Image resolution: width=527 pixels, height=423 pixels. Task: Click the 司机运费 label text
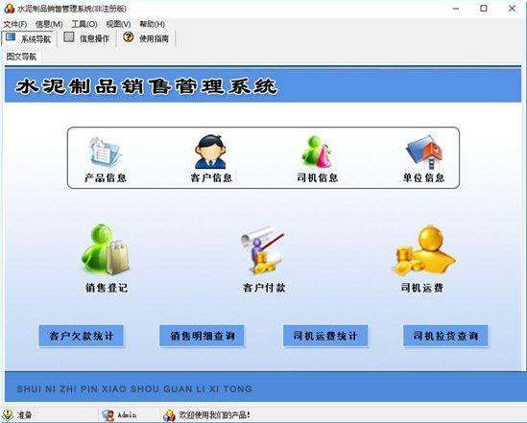click(x=422, y=288)
